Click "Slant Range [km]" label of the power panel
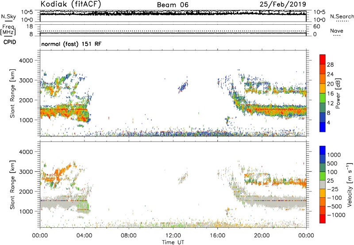This screenshot has height=245, width=354. click(12, 93)
